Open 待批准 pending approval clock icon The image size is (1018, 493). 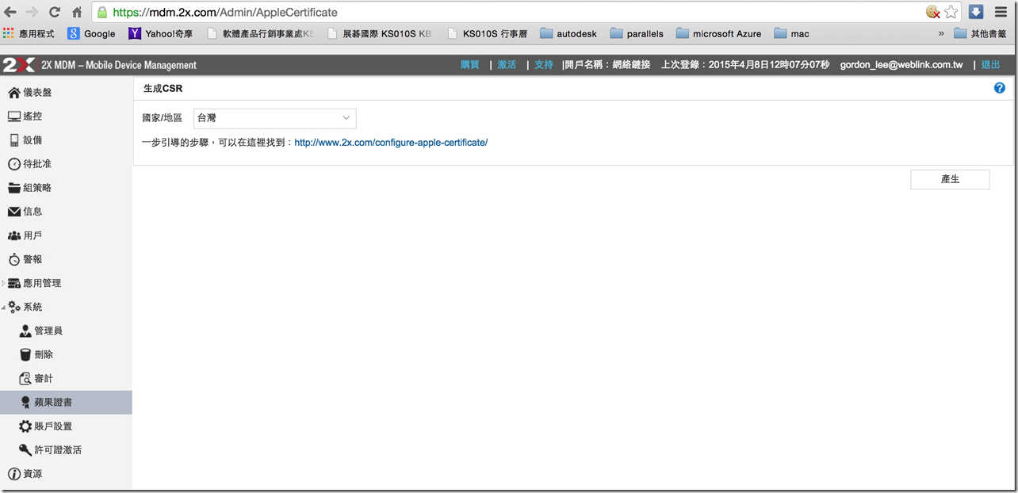[x=14, y=164]
